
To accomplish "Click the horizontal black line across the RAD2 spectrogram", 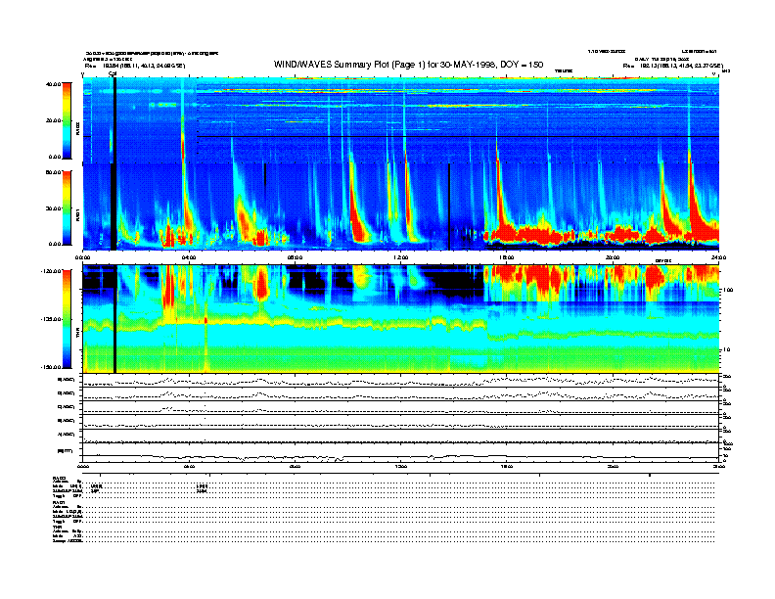I will pos(458,136).
